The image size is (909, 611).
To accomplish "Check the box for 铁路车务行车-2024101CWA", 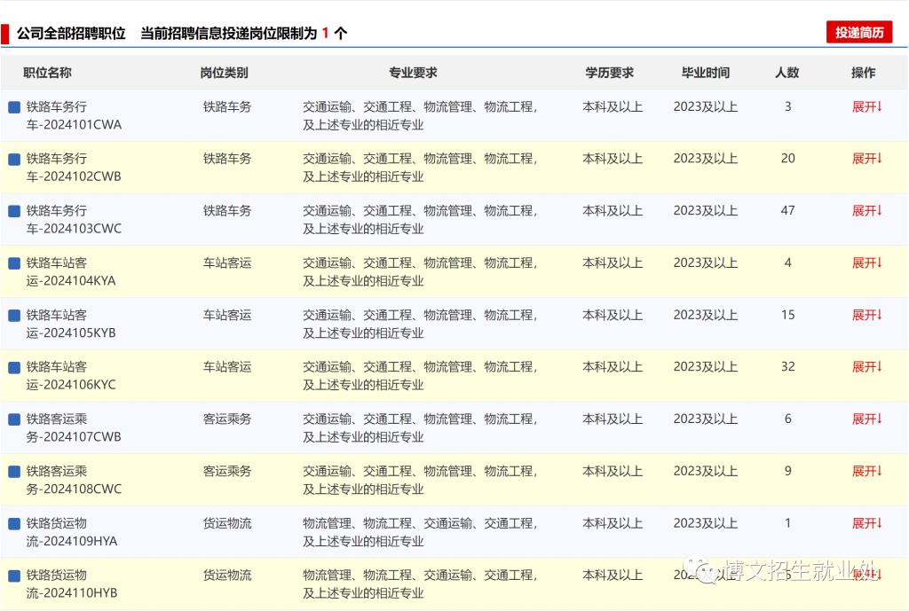I will click(x=14, y=107).
